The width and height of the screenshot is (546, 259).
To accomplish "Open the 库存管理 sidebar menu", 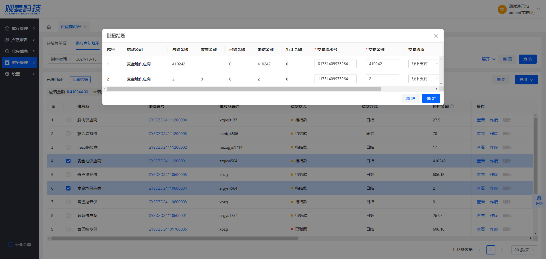I will pos(19,28).
